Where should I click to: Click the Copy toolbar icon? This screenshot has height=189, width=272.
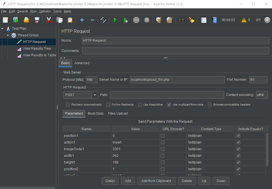pos(60,20)
